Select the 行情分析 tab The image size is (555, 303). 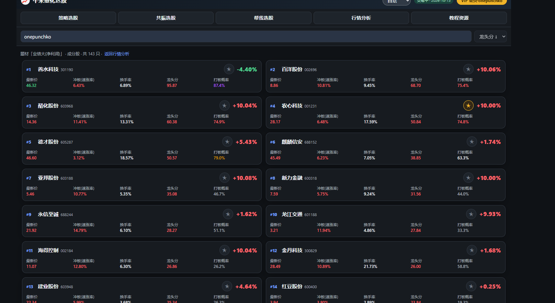[361, 18]
